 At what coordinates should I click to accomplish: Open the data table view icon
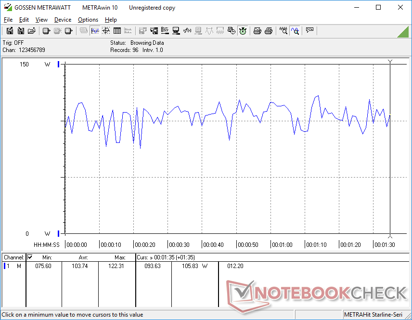click(117, 31)
